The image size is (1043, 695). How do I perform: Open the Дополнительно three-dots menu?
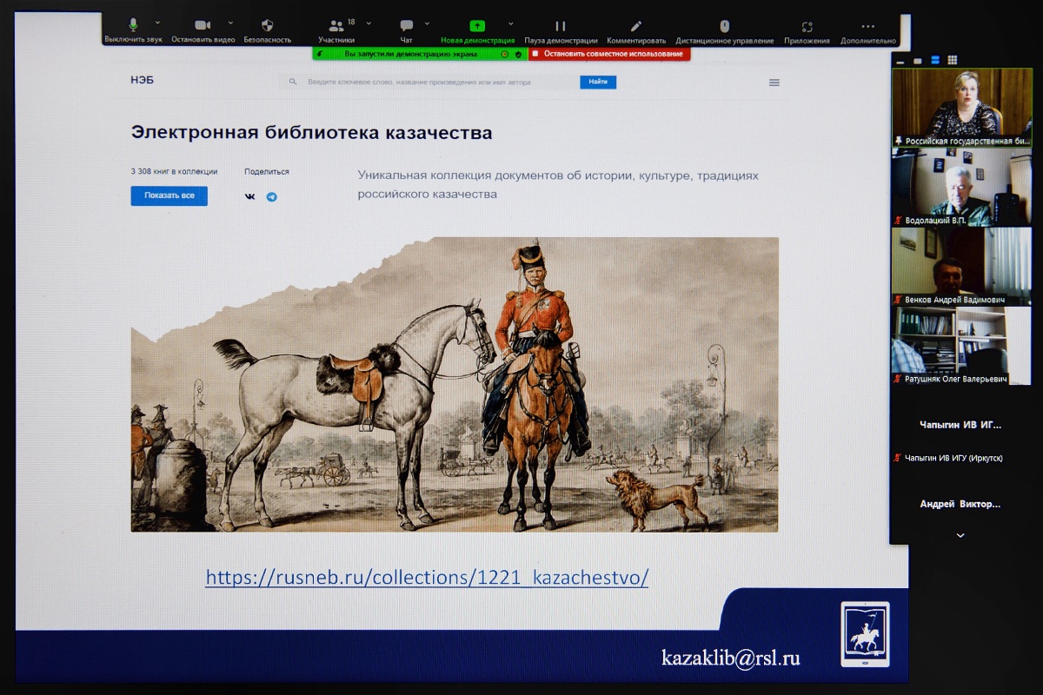click(x=867, y=26)
